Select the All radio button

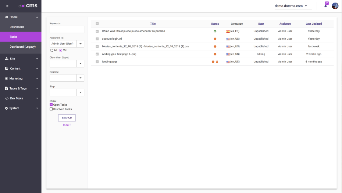point(52,50)
